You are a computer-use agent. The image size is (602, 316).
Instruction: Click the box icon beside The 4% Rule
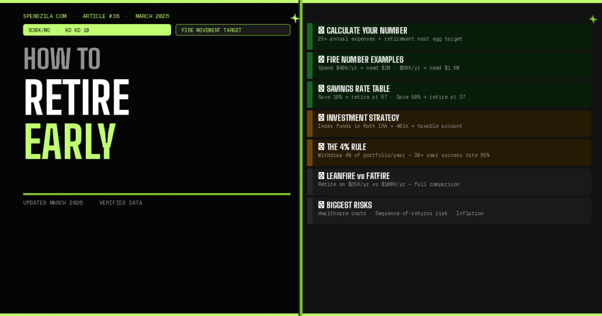click(321, 147)
